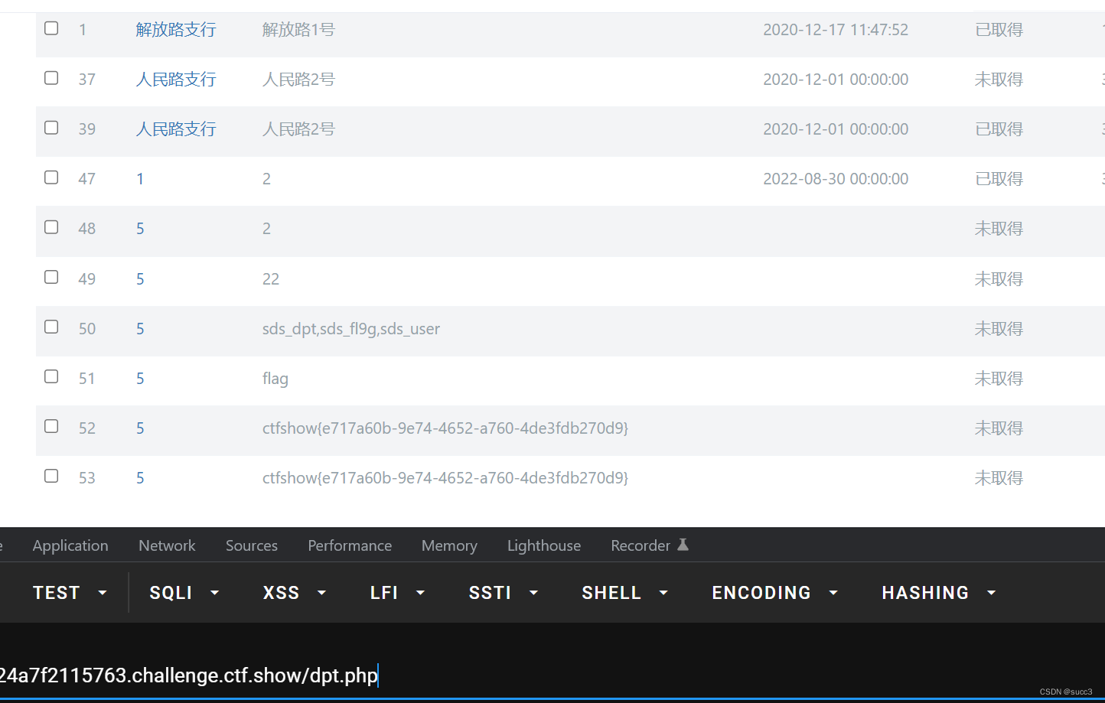Expand the SQLI dropdown menu
This screenshot has width=1105, height=703.
[184, 593]
